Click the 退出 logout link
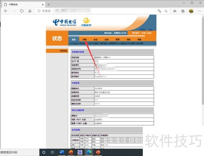The width and height of the screenshot is (204, 156). pos(151,29)
